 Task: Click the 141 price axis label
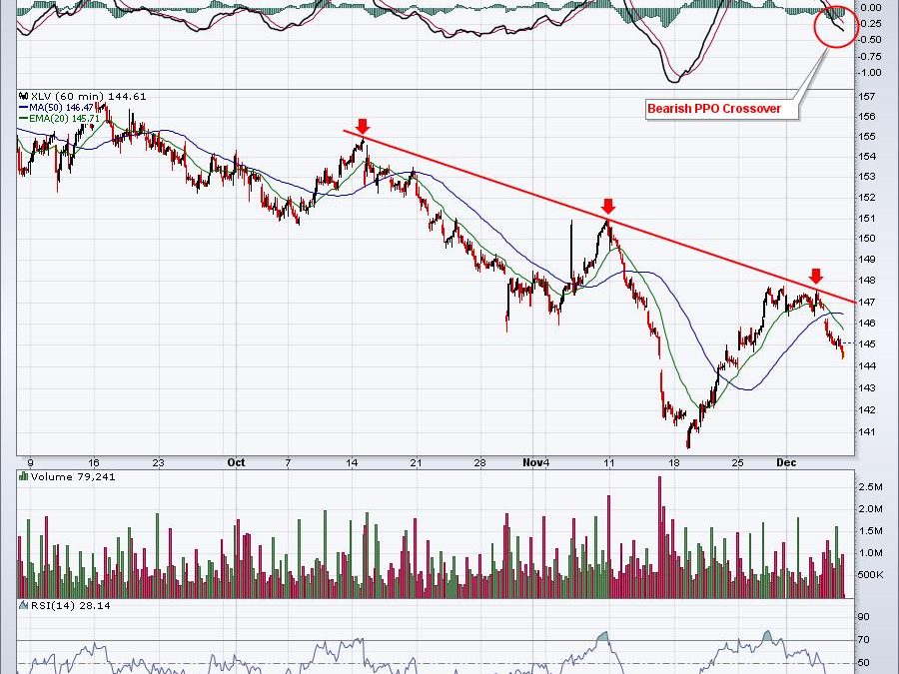coord(867,431)
